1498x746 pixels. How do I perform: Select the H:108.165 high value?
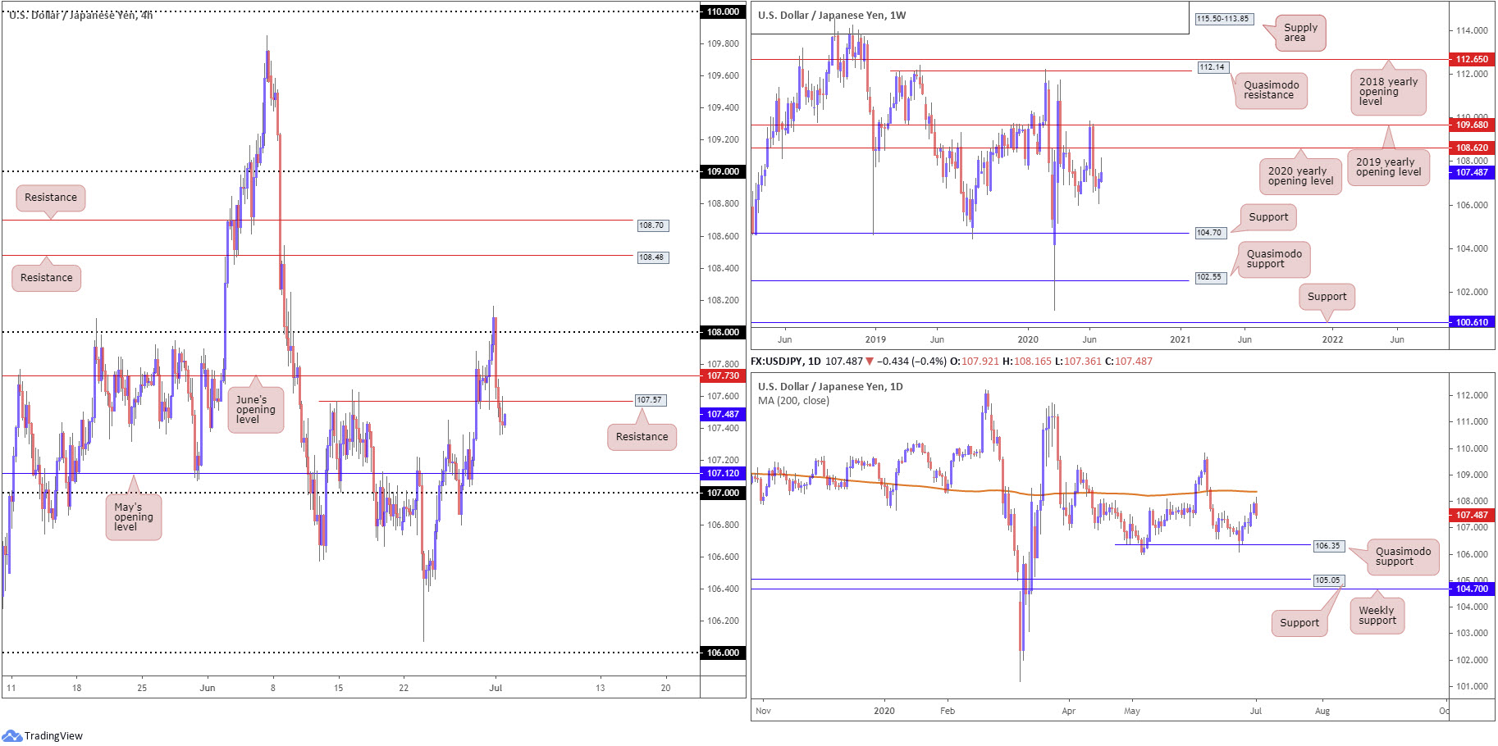pos(1027,362)
